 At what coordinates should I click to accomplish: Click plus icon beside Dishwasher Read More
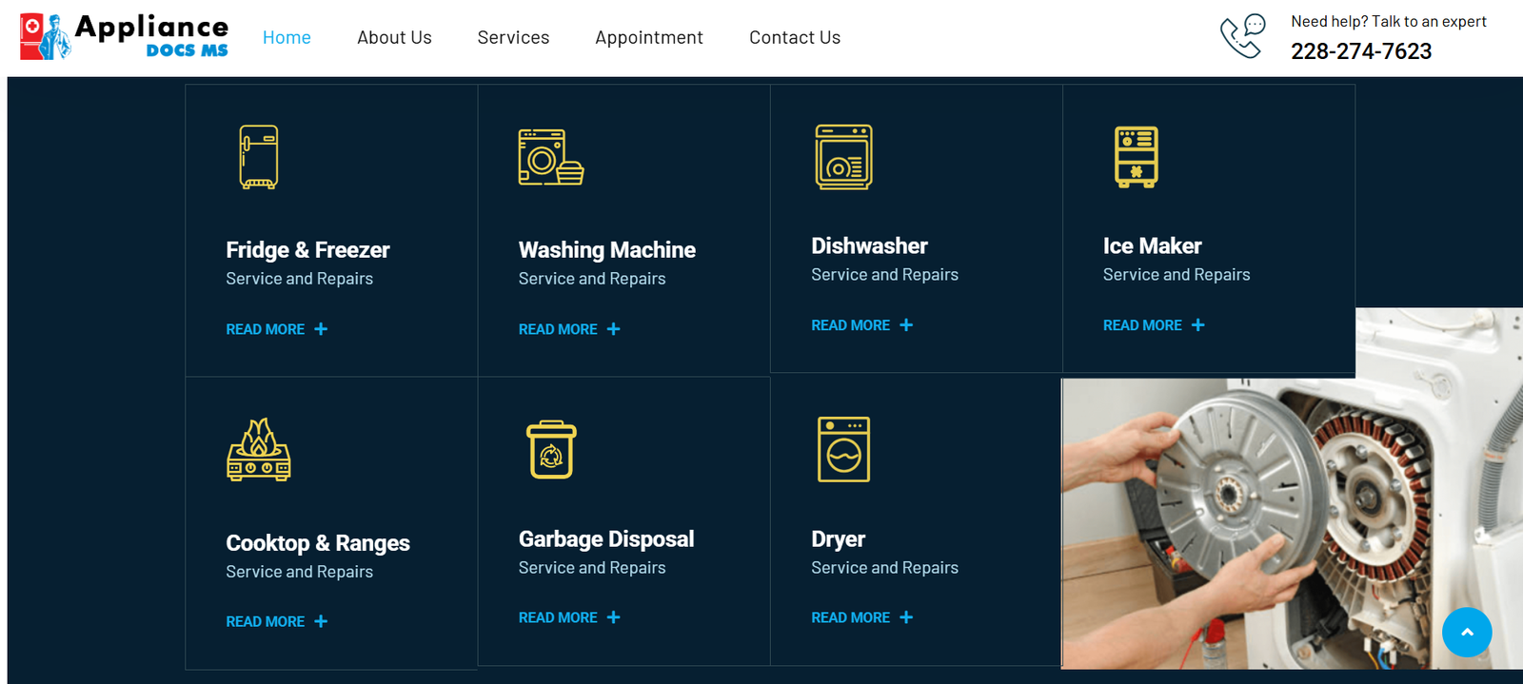(x=906, y=325)
